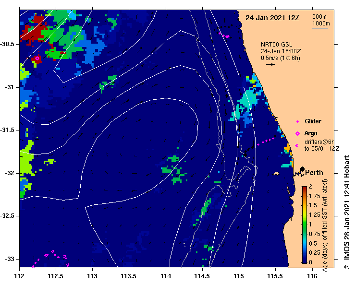Image resolution: width=355 pixels, height=284 pixels.
Task: Click the longitude axis label '112'
Action: pyautogui.click(x=20, y=276)
